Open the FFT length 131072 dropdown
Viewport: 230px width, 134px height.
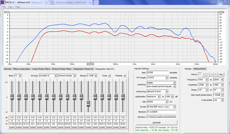(x=167, y=78)
